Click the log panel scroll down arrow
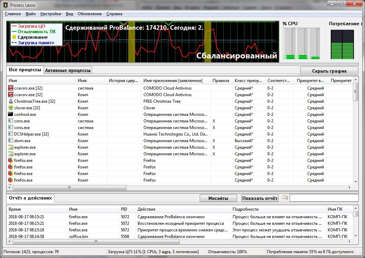Image resolution: width=365 pixels, height=258 pixels. pyautogui.click(x=355, y=236)
